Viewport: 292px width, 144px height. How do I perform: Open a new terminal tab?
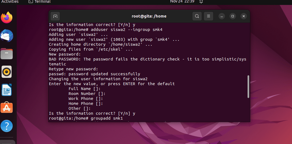pos(55,16)
